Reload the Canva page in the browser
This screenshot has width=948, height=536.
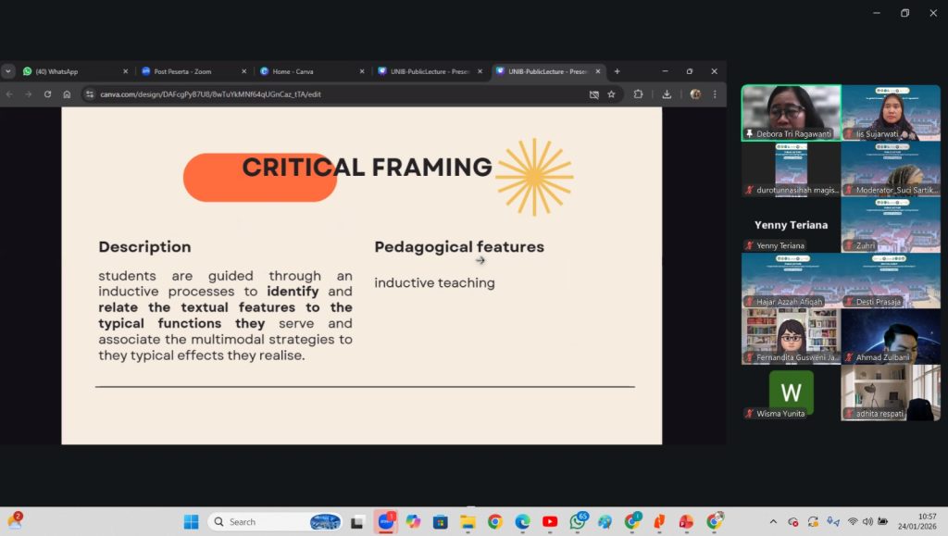(47, 94)
